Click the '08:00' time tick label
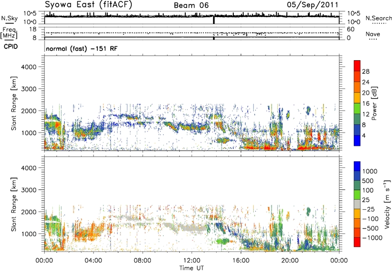 142,261
